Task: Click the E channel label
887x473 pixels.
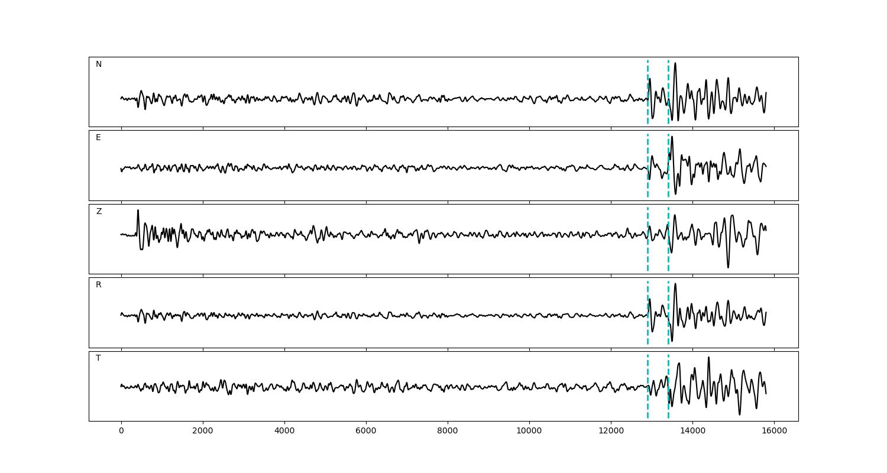Action: point(98,138)
